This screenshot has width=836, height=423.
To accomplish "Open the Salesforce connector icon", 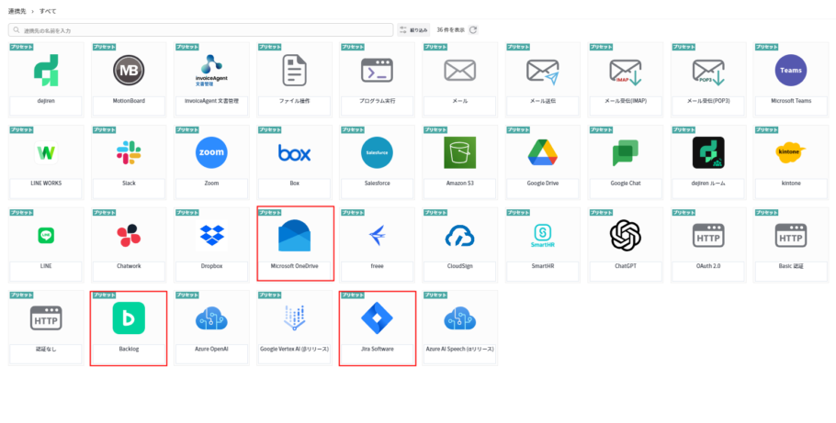I will point(377,153).
